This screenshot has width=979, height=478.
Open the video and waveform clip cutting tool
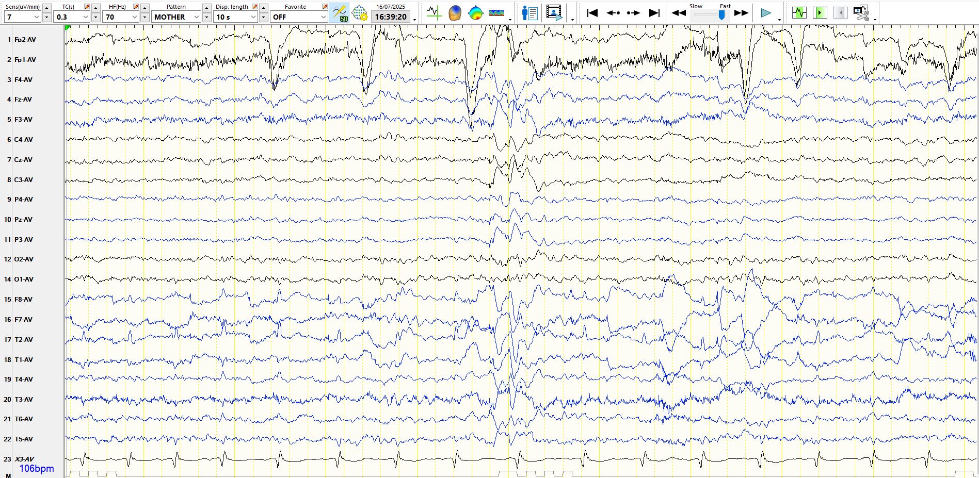coord(861,12)
